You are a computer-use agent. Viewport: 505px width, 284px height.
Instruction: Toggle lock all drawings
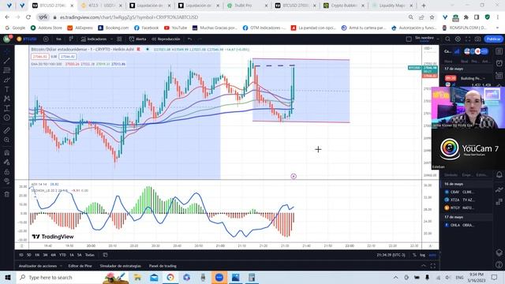click(7, 172)
